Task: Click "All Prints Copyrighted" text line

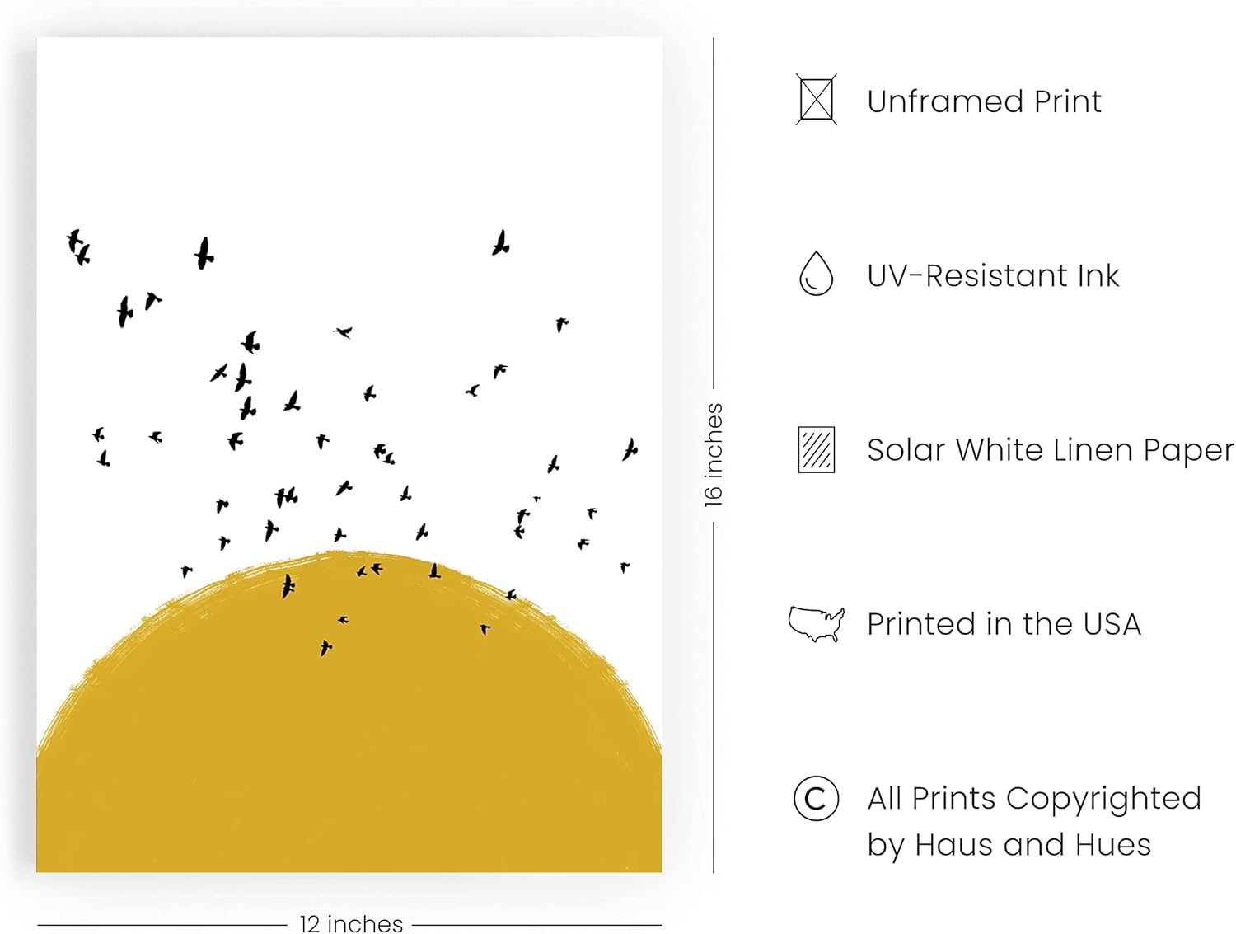Action: (x=1034, y=799)
